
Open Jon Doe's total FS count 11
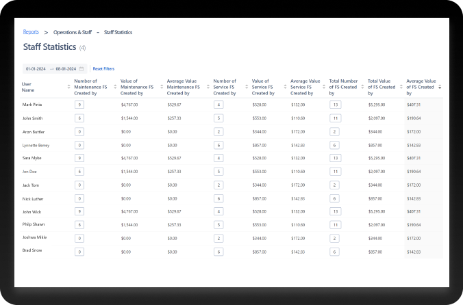[336, 172]
